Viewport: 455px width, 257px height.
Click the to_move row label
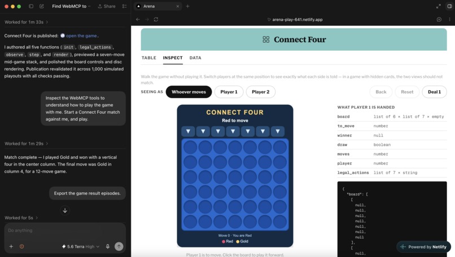point(345,126)
